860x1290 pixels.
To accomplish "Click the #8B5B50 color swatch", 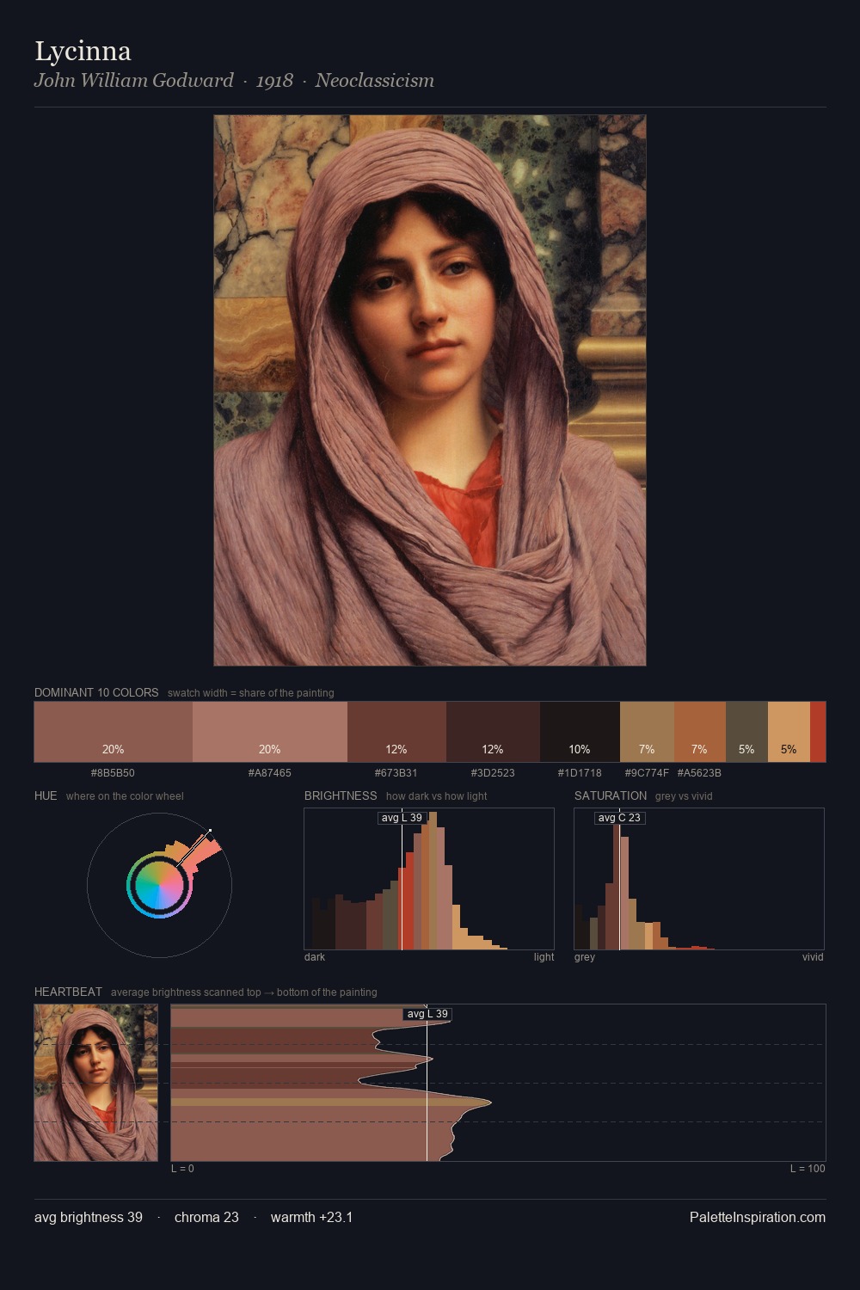I will pos(113,732).
